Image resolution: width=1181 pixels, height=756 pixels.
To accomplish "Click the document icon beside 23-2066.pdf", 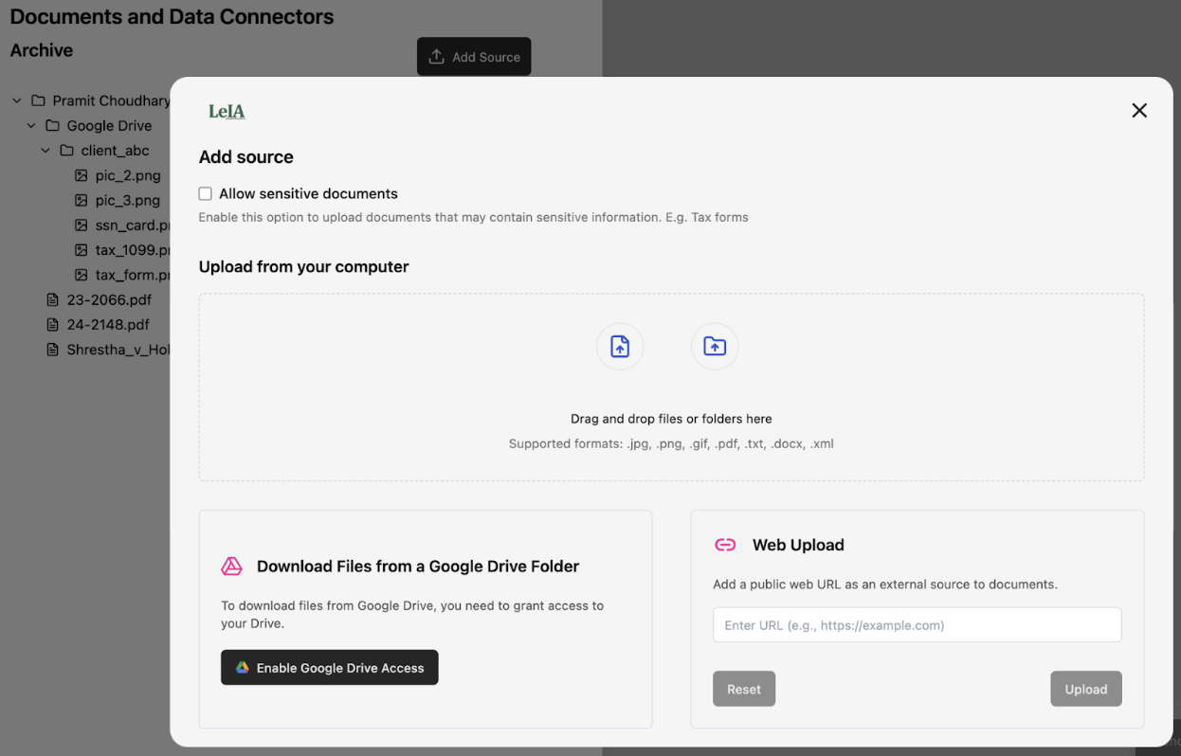I will coord(53,299).
